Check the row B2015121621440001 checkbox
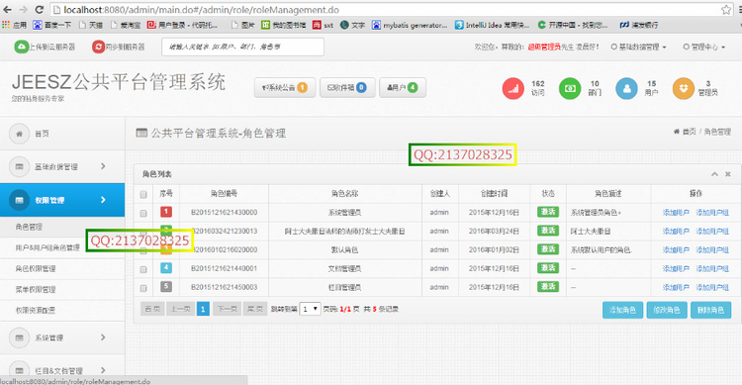The width and height of the screenshot is (742, 385). [143, 269]
